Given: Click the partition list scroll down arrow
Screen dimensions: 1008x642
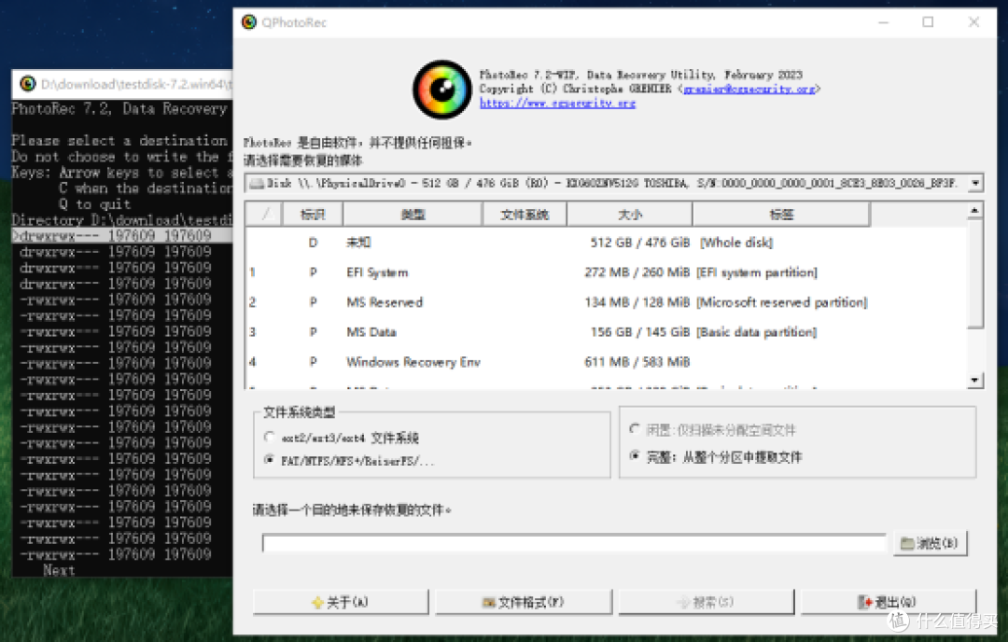Looking at the screenshot, I should pyautogui.click(x=974, y=381).
